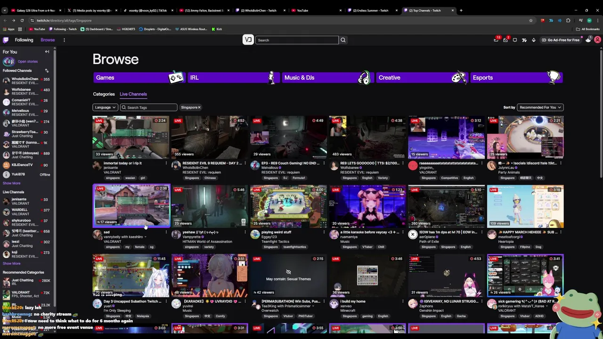Viewport: 603px width, 339px height.
Task: Click the Music & DJs category banner
Action: click(x=327, y=78)
